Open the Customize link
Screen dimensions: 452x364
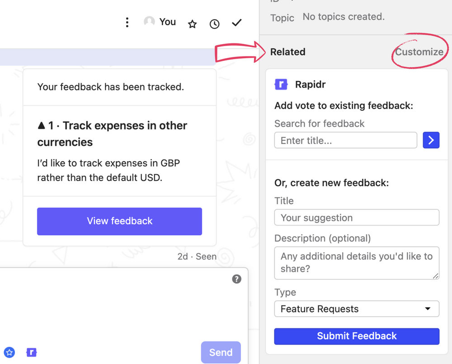click(x=419, y=51)
